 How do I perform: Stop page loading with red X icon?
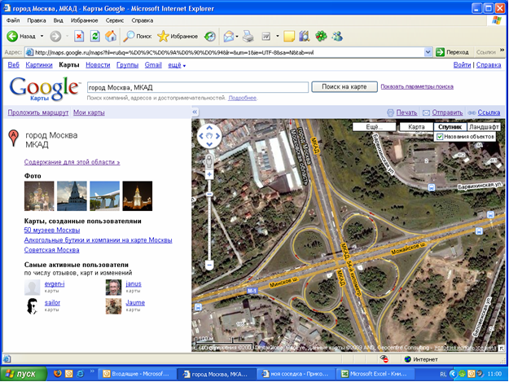[79, 36]
